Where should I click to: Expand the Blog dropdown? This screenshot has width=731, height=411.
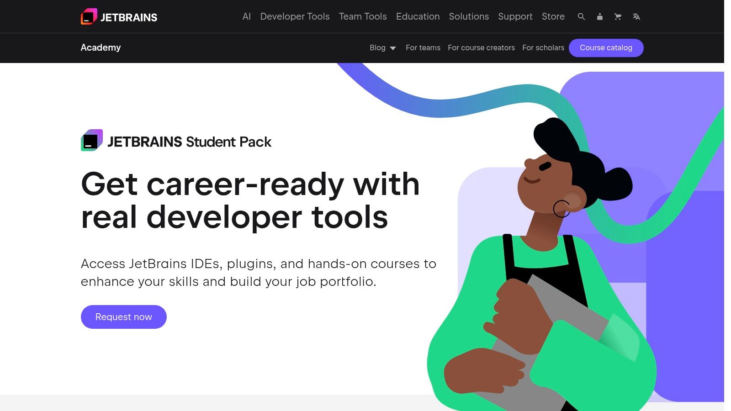pos(383,47)
